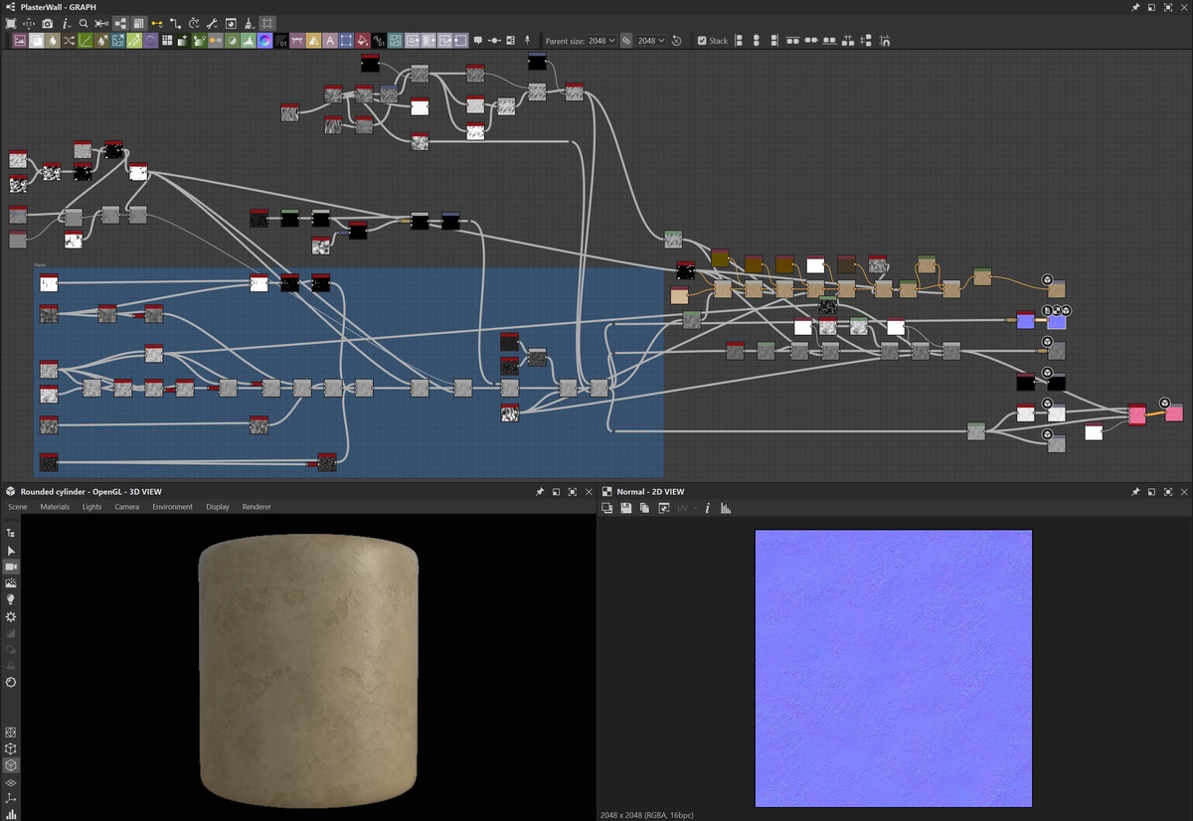Click the camera snapshot icon in graph toolbar
This screenshot has height=821, width=1193.
coord(47,23)
